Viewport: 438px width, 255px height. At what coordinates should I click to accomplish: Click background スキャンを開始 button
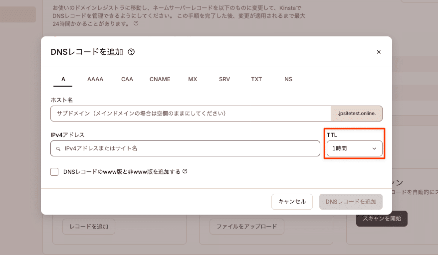pos(382,219)
